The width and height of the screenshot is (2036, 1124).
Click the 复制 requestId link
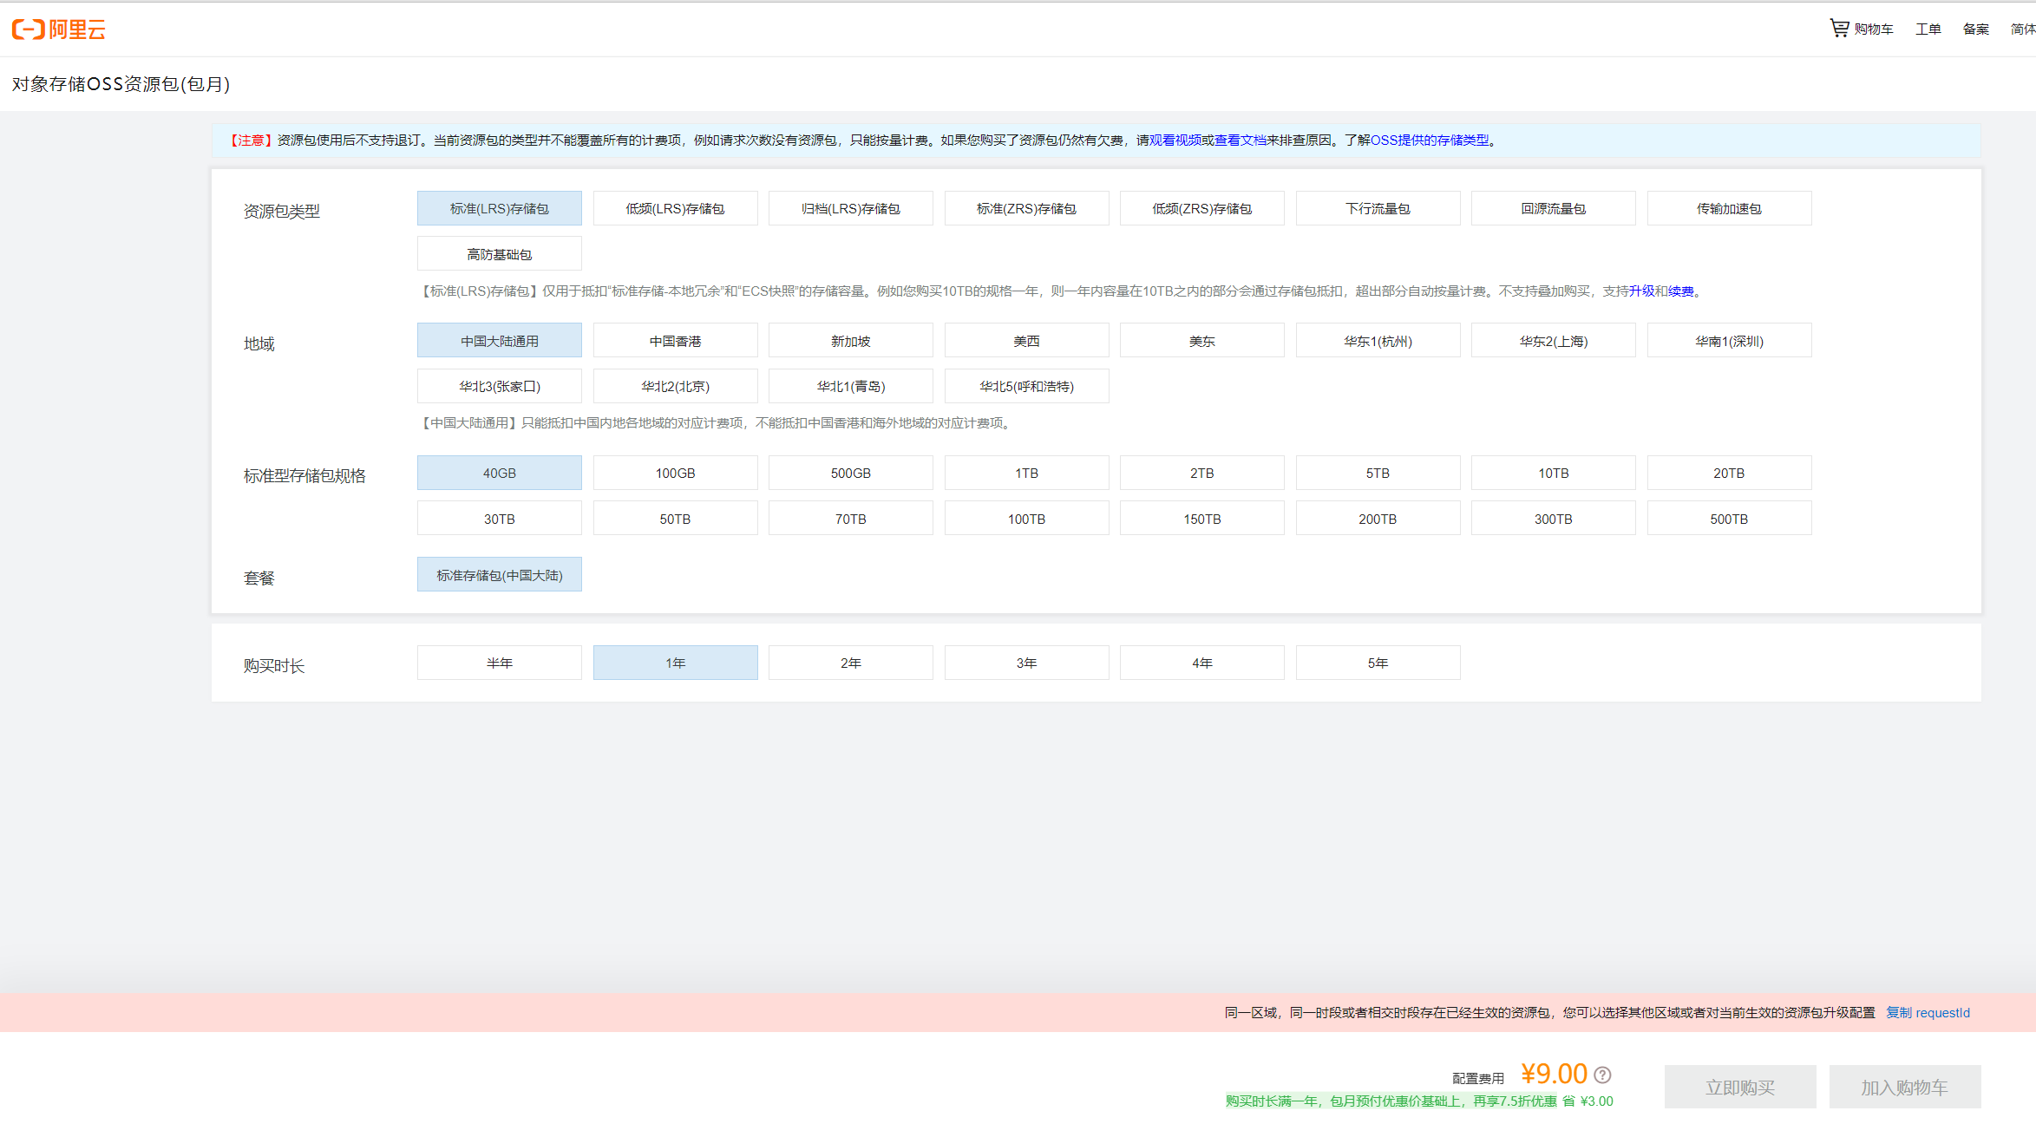tap(1928, 1013)
